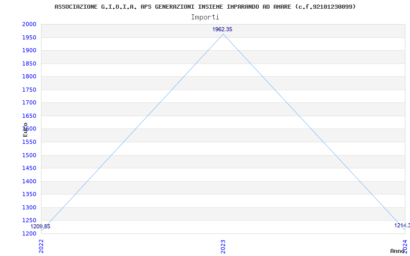Click the 1800 y-axis tick label

point(29,76)
